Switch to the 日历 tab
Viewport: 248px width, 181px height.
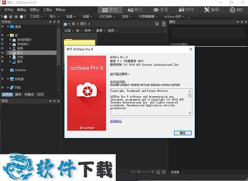click(40, 94)
